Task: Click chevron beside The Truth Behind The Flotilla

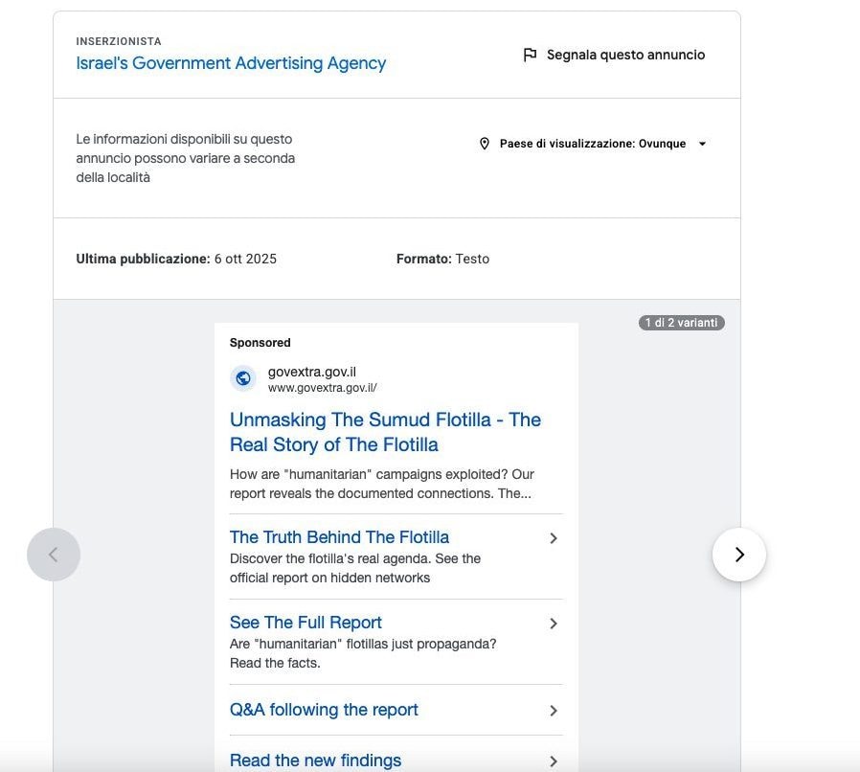Action: coord(553,538)
